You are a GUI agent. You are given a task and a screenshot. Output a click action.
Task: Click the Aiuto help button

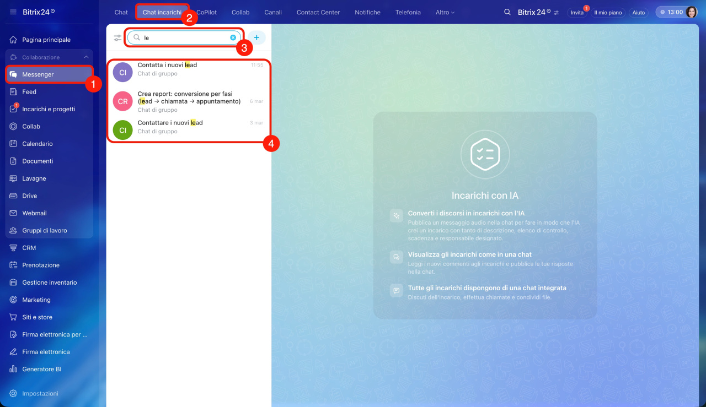(x=638, y=12)
